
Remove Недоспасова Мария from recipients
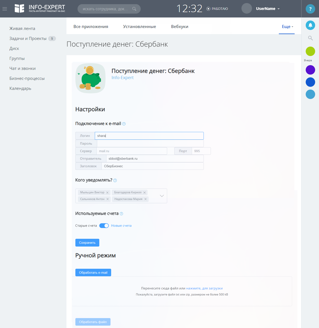point(146,199)
